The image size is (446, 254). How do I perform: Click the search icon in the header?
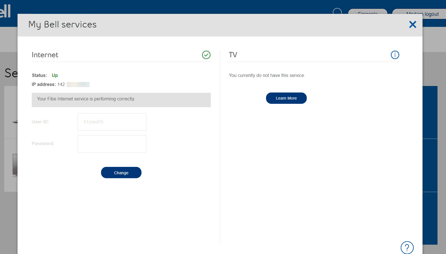coord(337,11)
